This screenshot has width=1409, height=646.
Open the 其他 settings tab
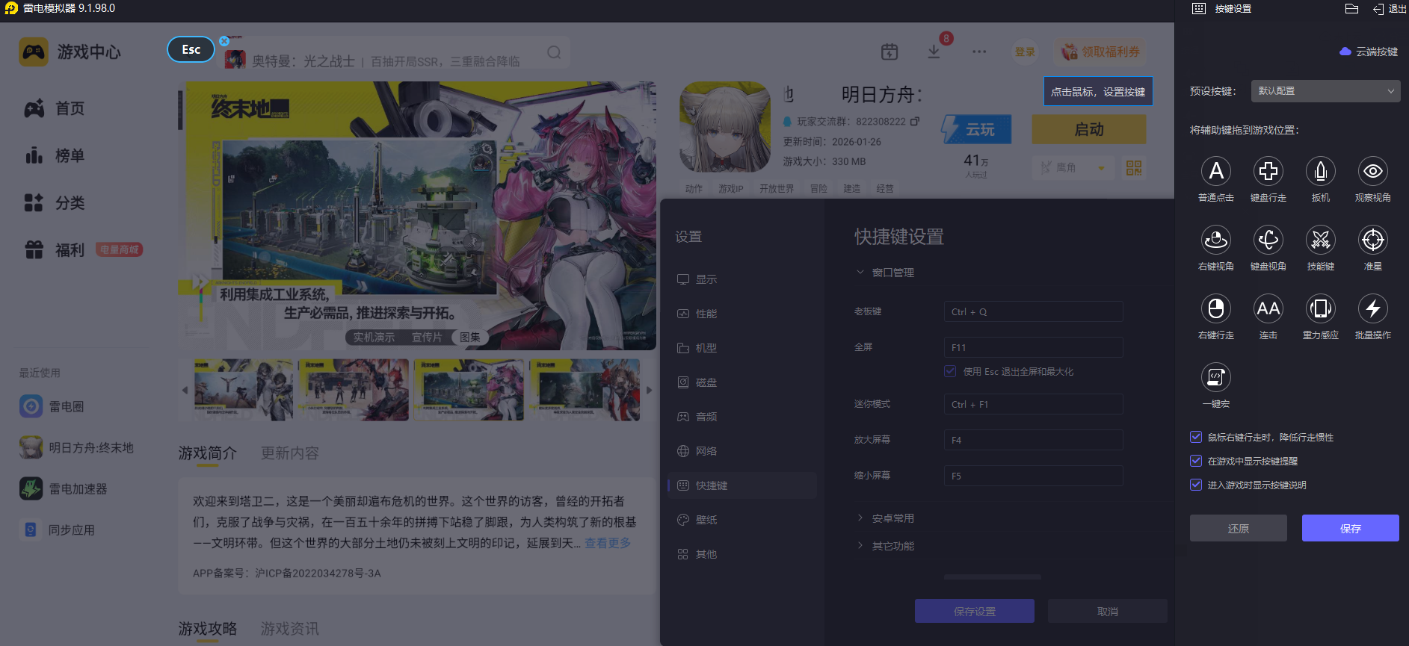coord(742,554)
